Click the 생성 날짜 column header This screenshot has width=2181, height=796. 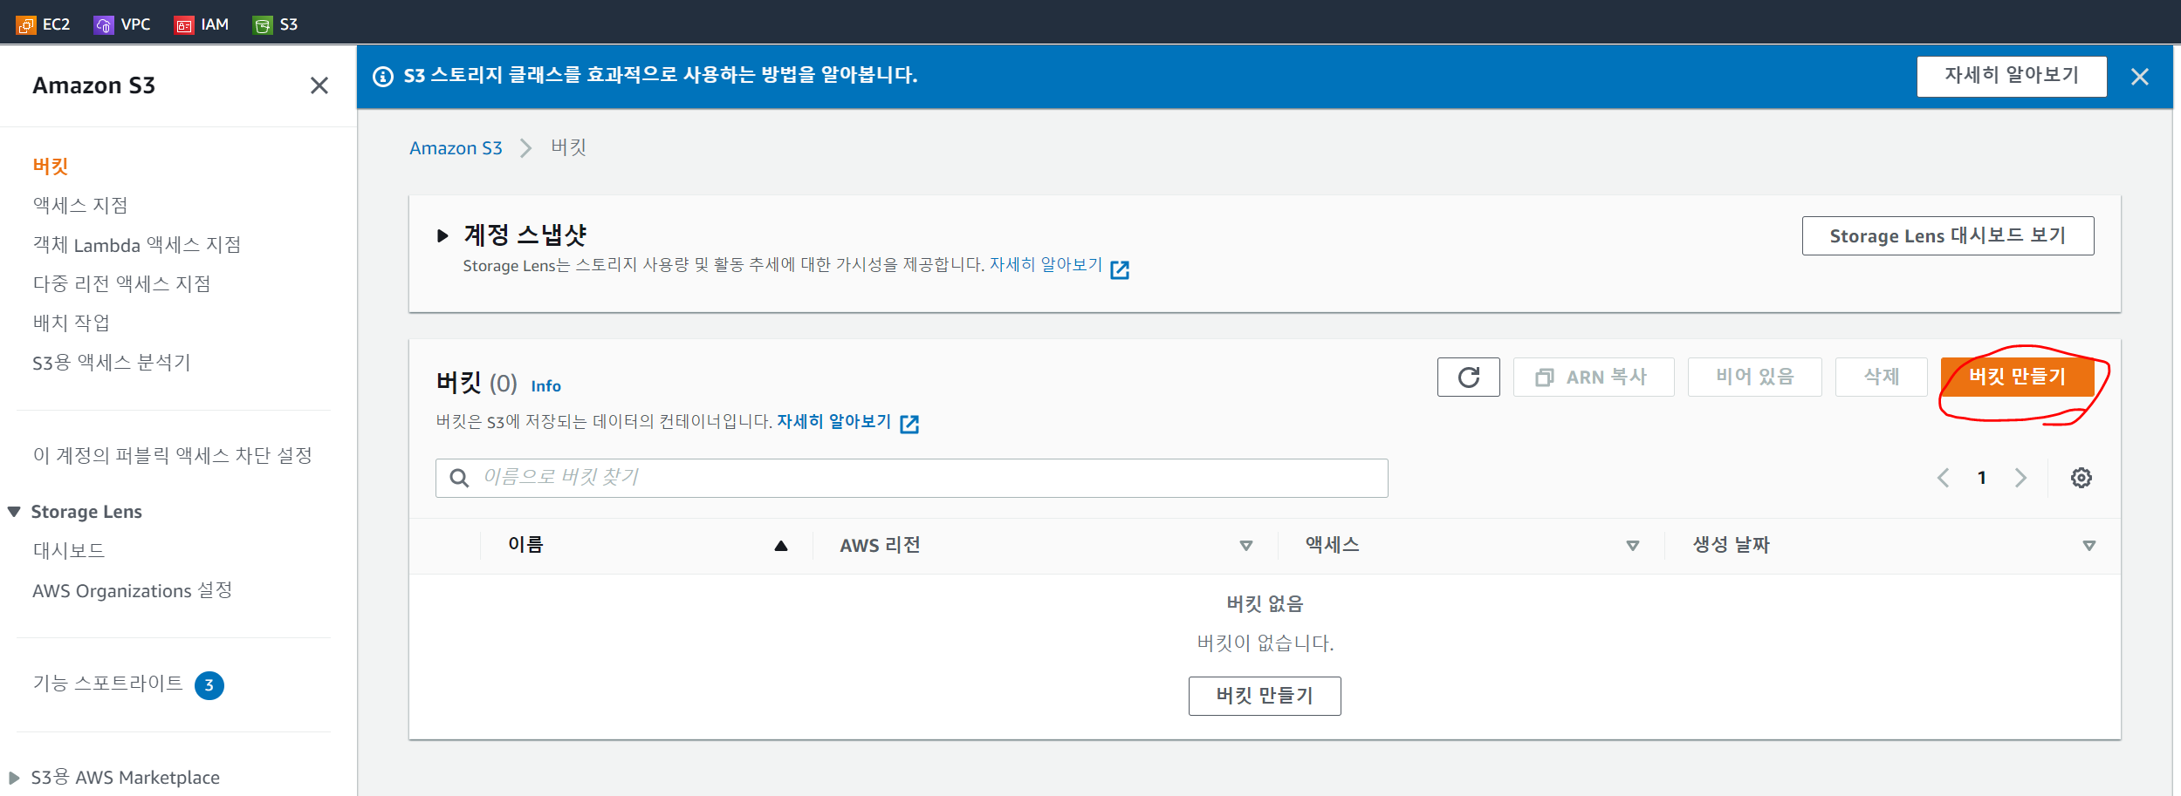(x=1732, y=545)
